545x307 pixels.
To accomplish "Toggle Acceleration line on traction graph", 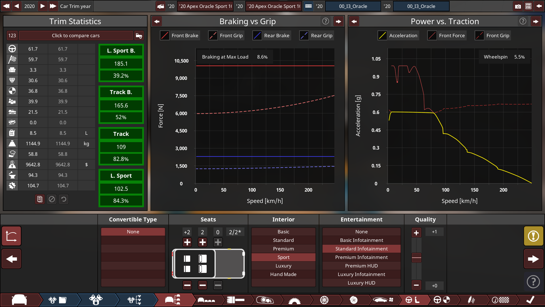I will (398, 36).
